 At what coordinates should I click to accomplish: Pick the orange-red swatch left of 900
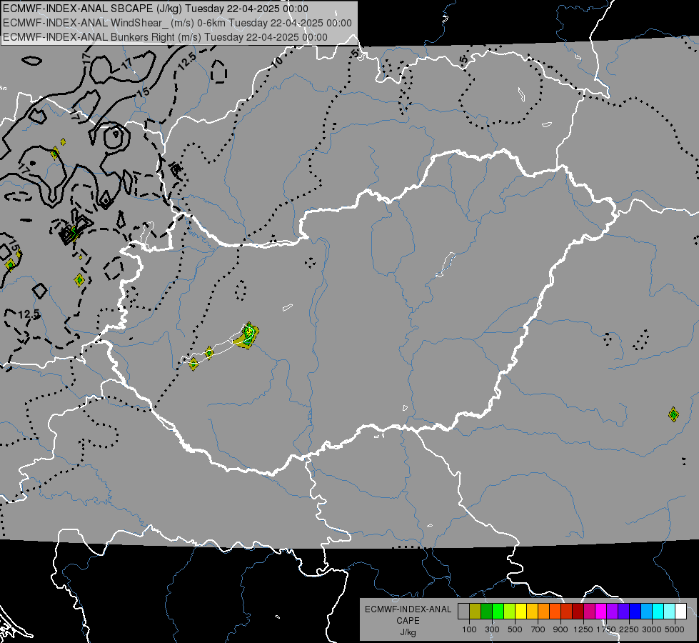click(x=555, y=611)
